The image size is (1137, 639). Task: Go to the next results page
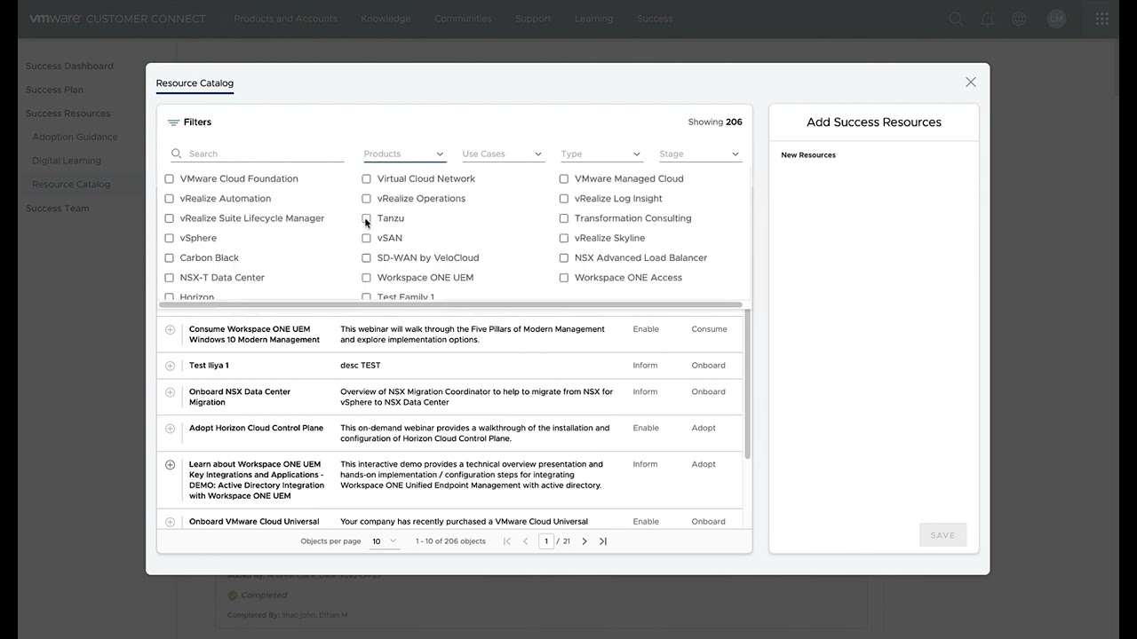[584, 541]
